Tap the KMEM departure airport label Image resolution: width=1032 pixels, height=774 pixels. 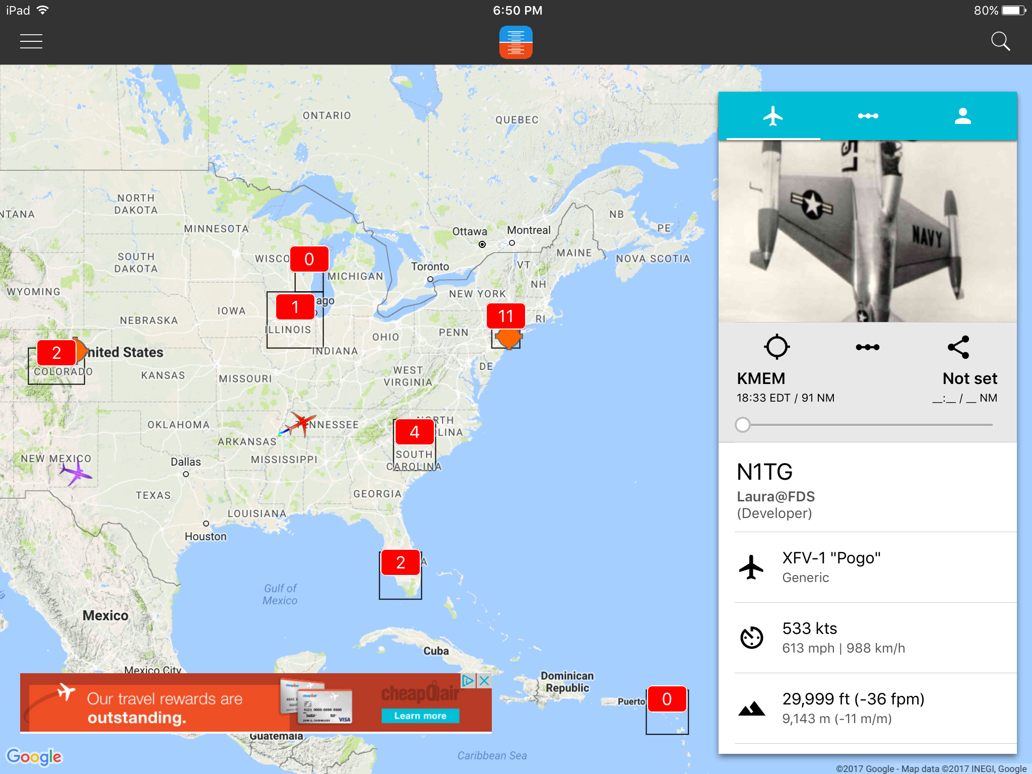pyautogui.click(x=761, y=378)
